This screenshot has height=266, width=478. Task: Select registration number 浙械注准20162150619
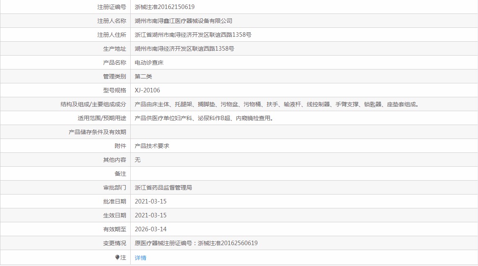coord(165,7)
